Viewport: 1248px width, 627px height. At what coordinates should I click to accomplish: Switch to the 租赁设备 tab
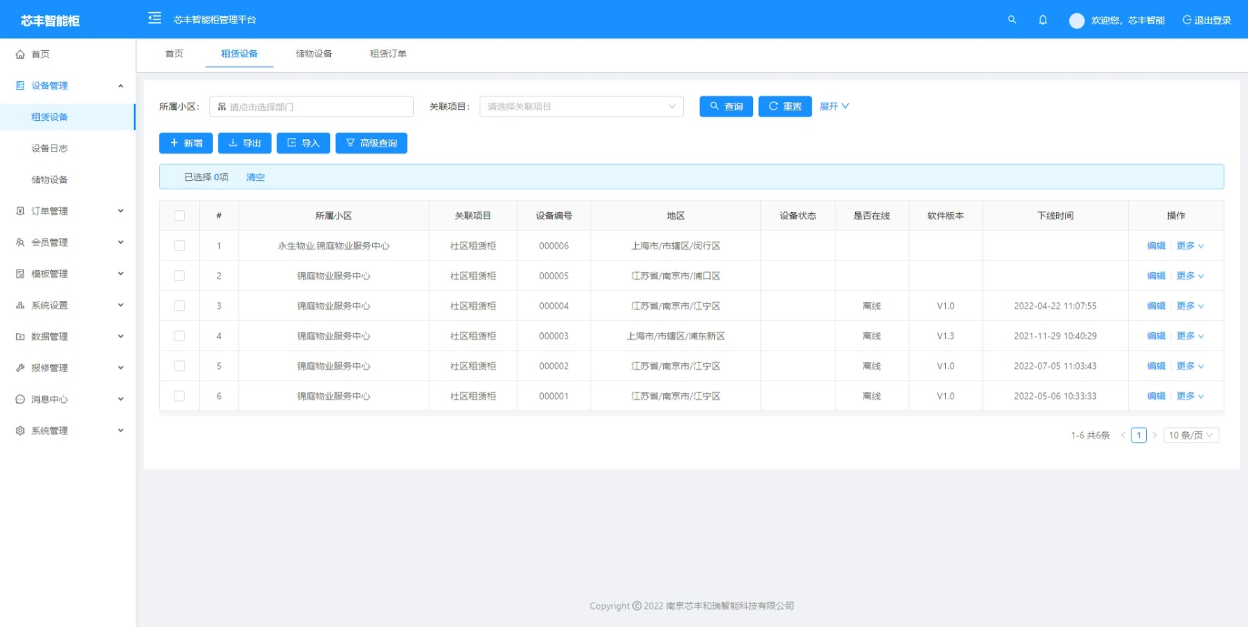click(239, 54)
